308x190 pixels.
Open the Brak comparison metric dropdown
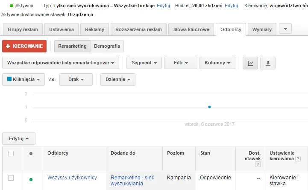coord(76,80)
